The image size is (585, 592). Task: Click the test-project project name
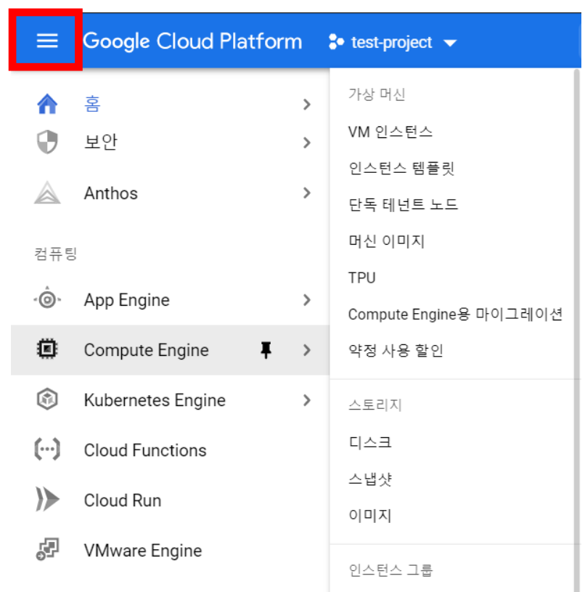[x=391, y=42]
